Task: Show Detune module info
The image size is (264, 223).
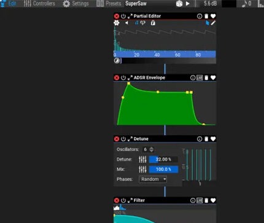Action: point(200,139)
